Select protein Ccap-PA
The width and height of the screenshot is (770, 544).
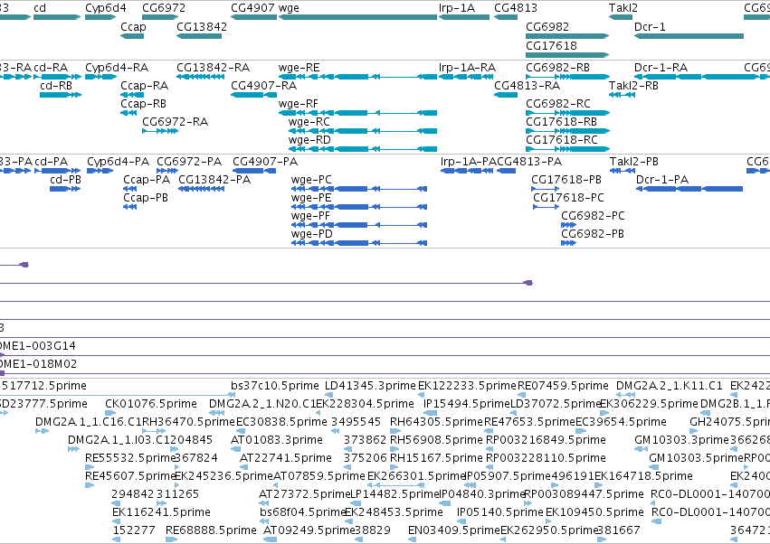147,180
